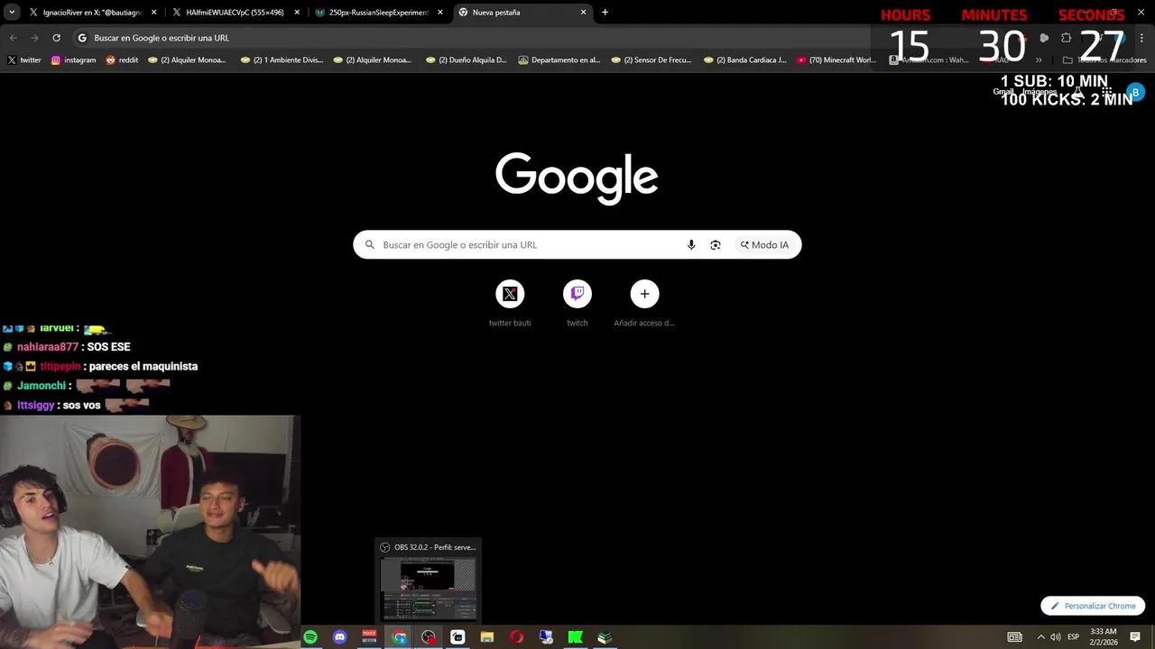Close the Nueva pestaña tab
Viewport: 1155px width, 649px height.
584,13
